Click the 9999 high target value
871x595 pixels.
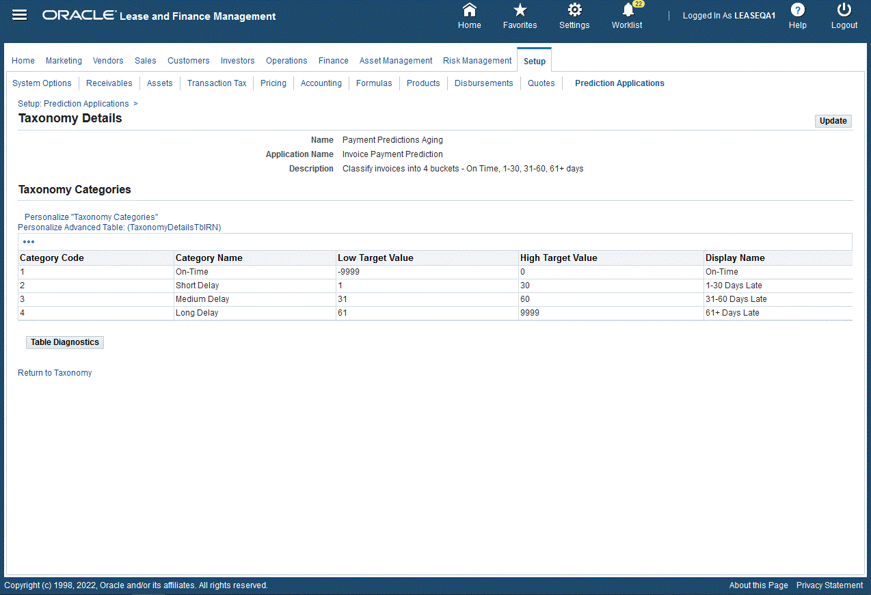pyautogui.click(x=530, y=313)
